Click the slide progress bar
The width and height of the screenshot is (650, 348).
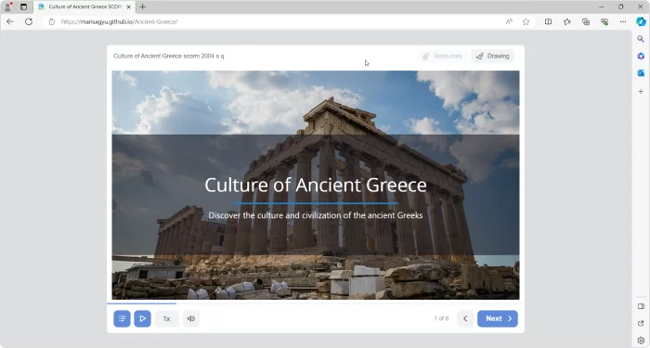(x=316, y=303)
